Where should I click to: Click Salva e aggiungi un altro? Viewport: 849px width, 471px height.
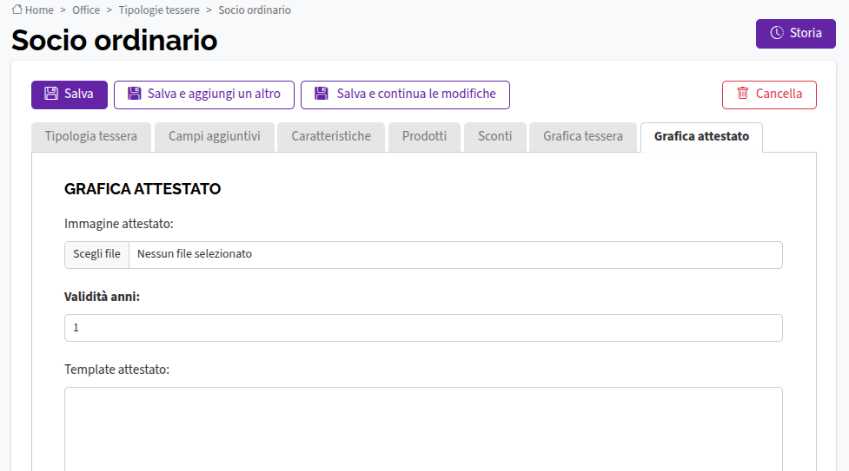(x=204, y=95)
